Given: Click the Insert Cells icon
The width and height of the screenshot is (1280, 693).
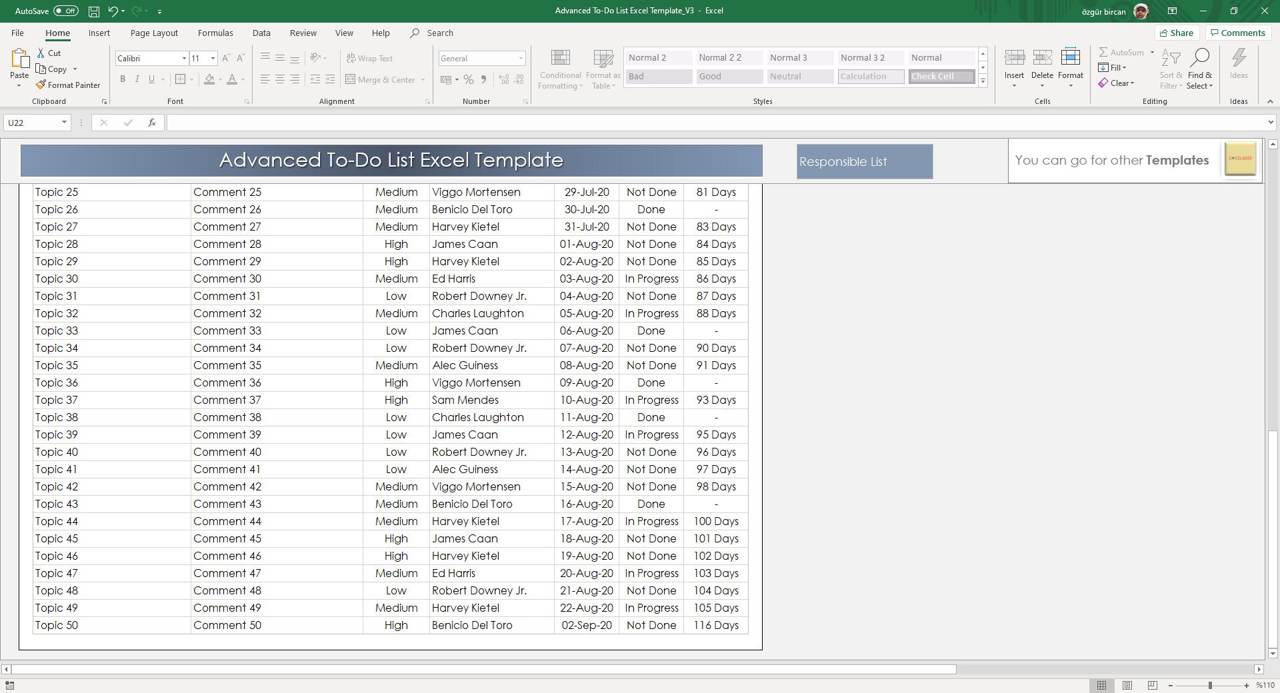Looking at the screenshot, I should pos(1014,63).
